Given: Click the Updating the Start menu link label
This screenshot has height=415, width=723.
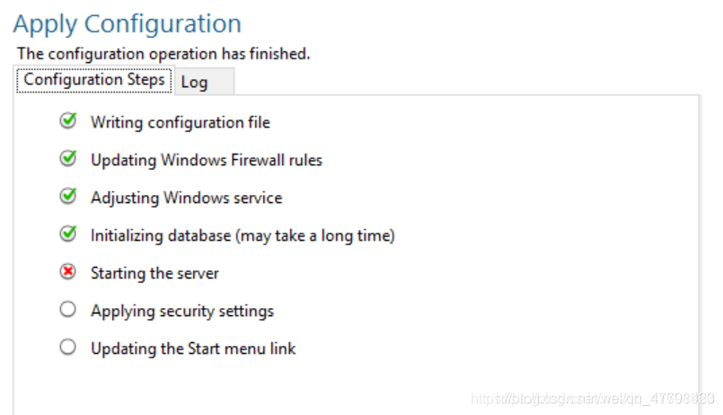Looking at the screenshot, I should (x=193, y=349).
